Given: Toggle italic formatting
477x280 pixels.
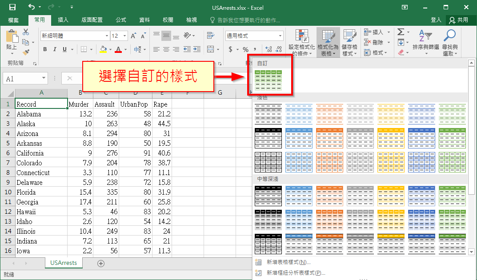Looking at the screenshot, I should [54, 49].
